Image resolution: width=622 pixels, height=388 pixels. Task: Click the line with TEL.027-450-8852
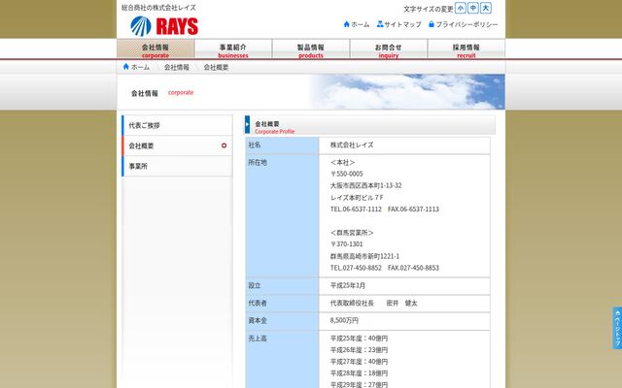pyautogui.click(x=385, y=268)
